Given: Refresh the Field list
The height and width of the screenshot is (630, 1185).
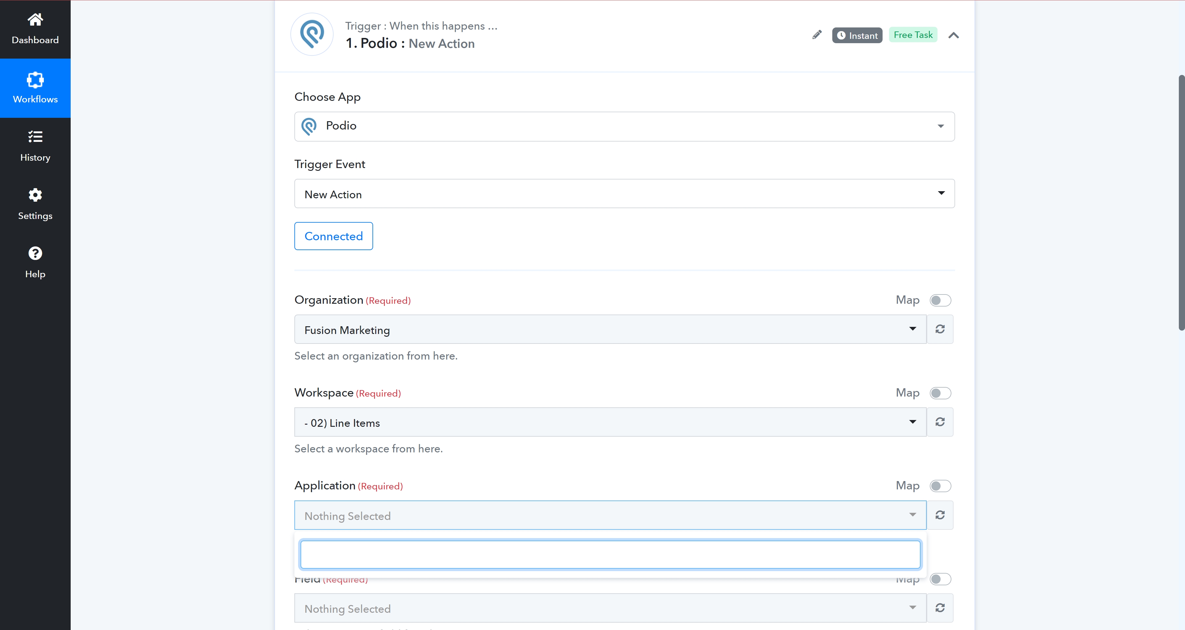Looking at the screenshot, I should pyautogui.click(x=940, y=608).
